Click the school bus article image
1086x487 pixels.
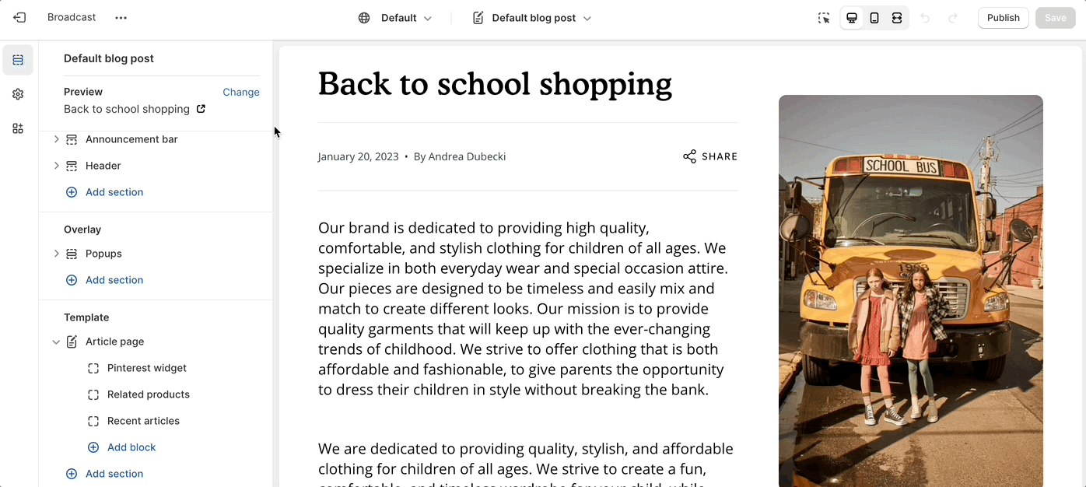point(910,288)
